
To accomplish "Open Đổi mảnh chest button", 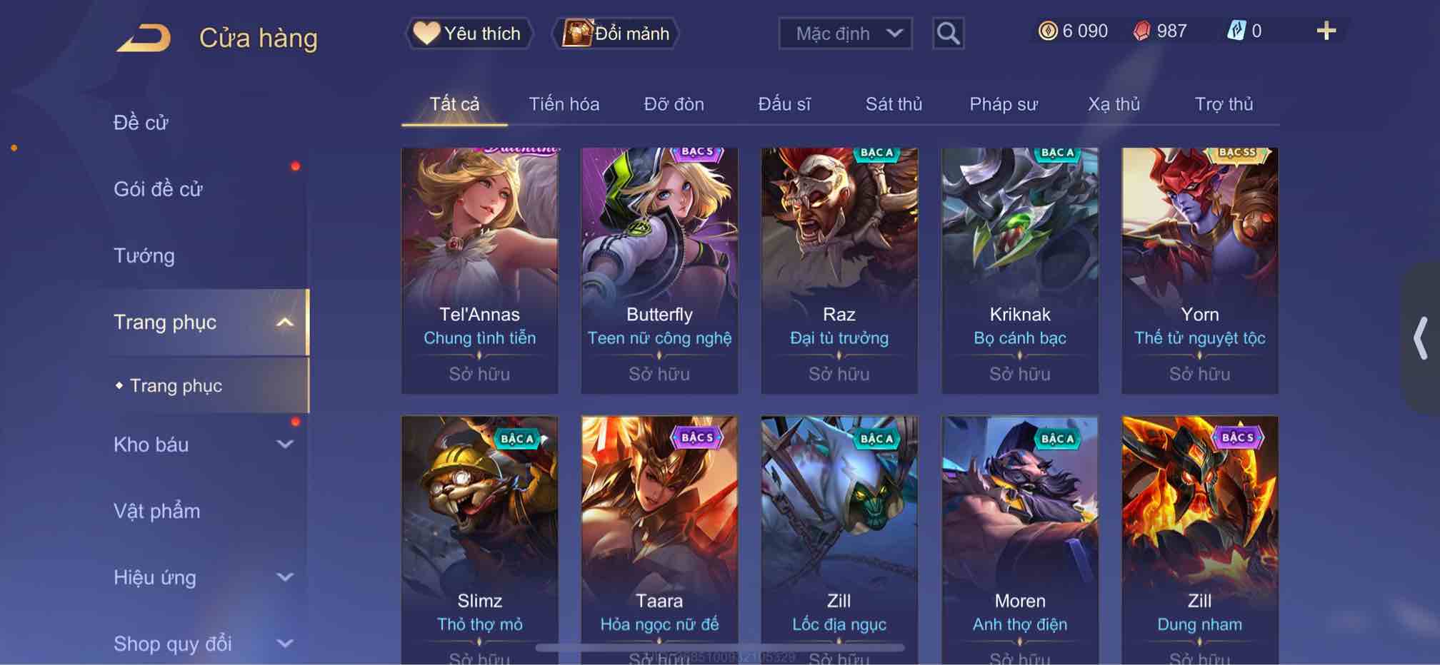I will [x=616, y=34].
